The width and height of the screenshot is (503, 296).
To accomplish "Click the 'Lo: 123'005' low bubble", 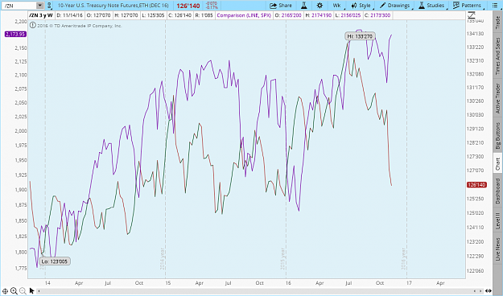I will pos(54,261).
